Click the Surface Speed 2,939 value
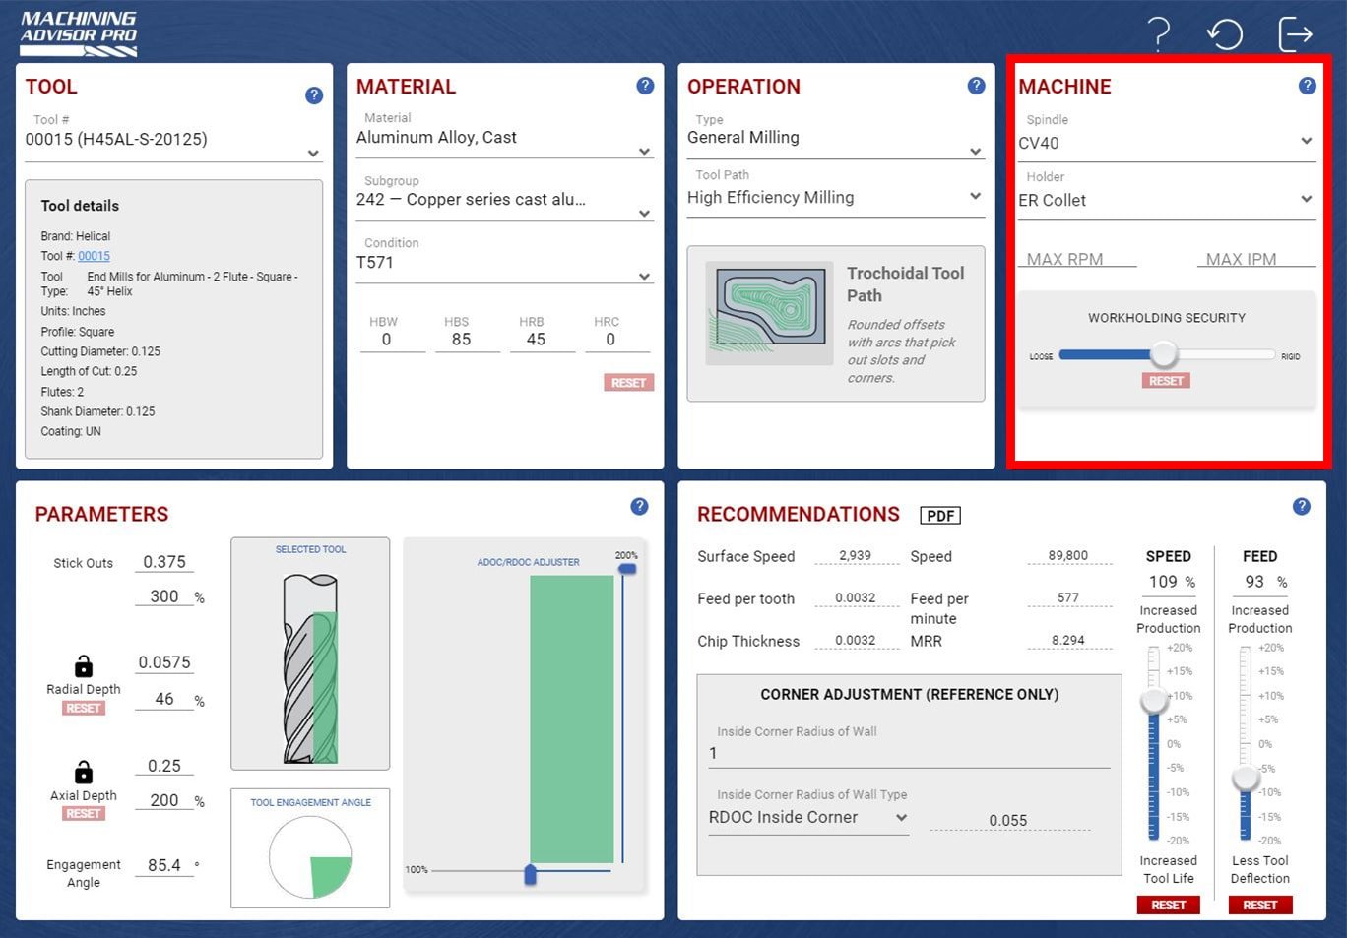Image resolution: width=1347 pixels, height=938 pixels. click(x=856, y=555)
